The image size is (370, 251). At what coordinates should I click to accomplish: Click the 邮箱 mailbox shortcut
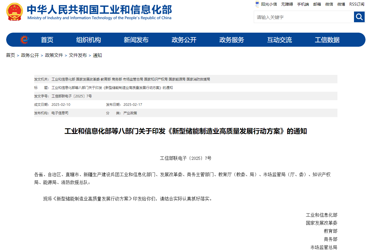pyautogui.click(x=317, y=4)
